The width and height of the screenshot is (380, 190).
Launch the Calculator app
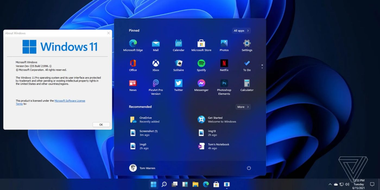(x=247, y=84)
